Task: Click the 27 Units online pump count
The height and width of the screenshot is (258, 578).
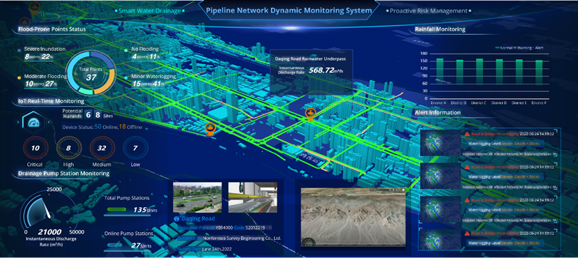Action: tap(141, 245)
